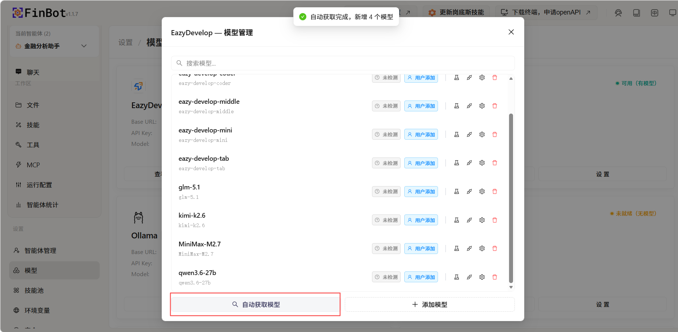
Task: Open the 工具 sidebar item
Action: coord(54,145)
